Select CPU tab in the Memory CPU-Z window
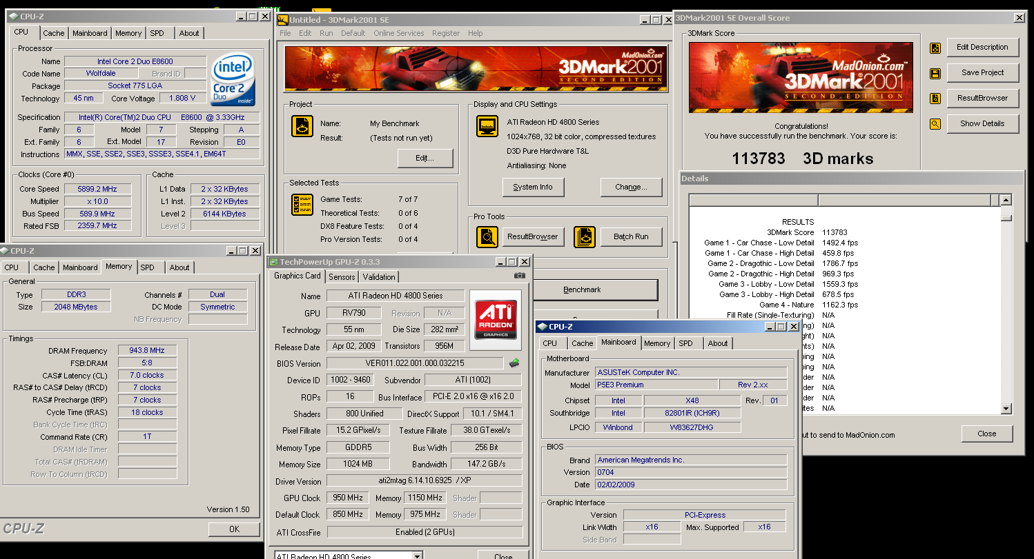 tap(12, 267)
